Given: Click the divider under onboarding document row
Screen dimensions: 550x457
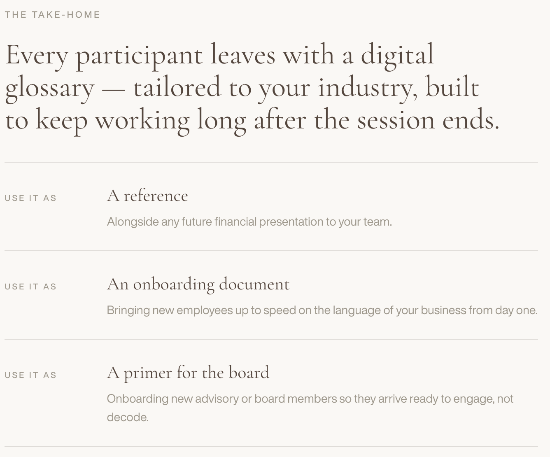Looking at the screenshot, I should [x=271, y=339].
